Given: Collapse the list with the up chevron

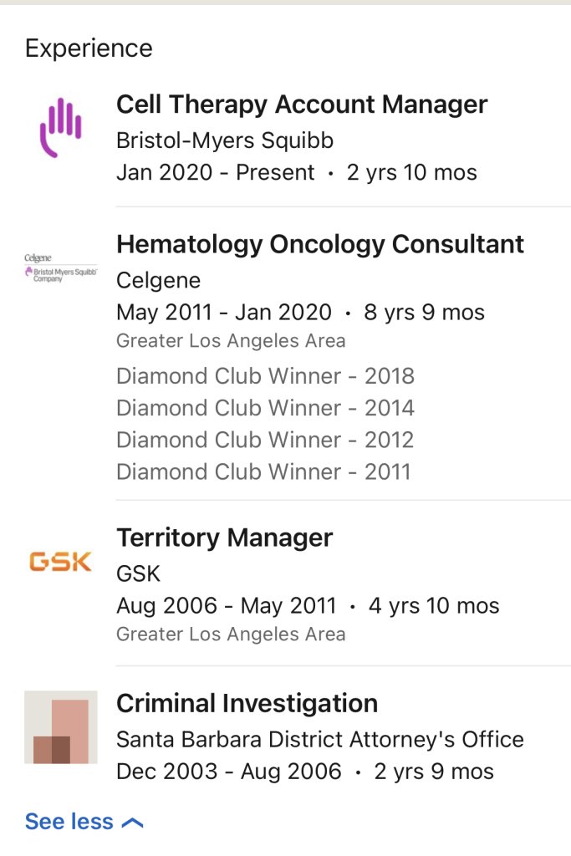Looking at the screenshot, I should (x=132, y=823).
